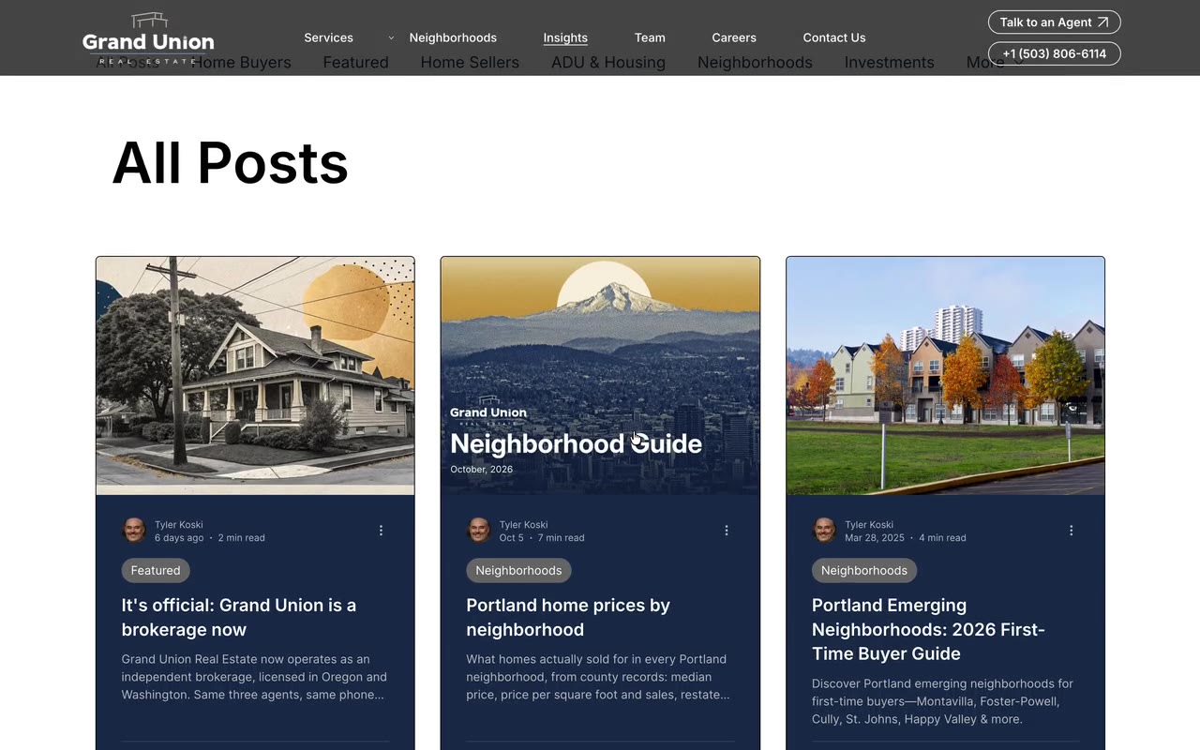Screen dimensions: 1200x750
Task: Click author name Tyler Koski on the brokerage post
Action: [179, 525]
